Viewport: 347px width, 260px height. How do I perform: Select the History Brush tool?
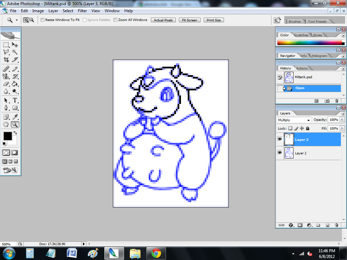15,77
